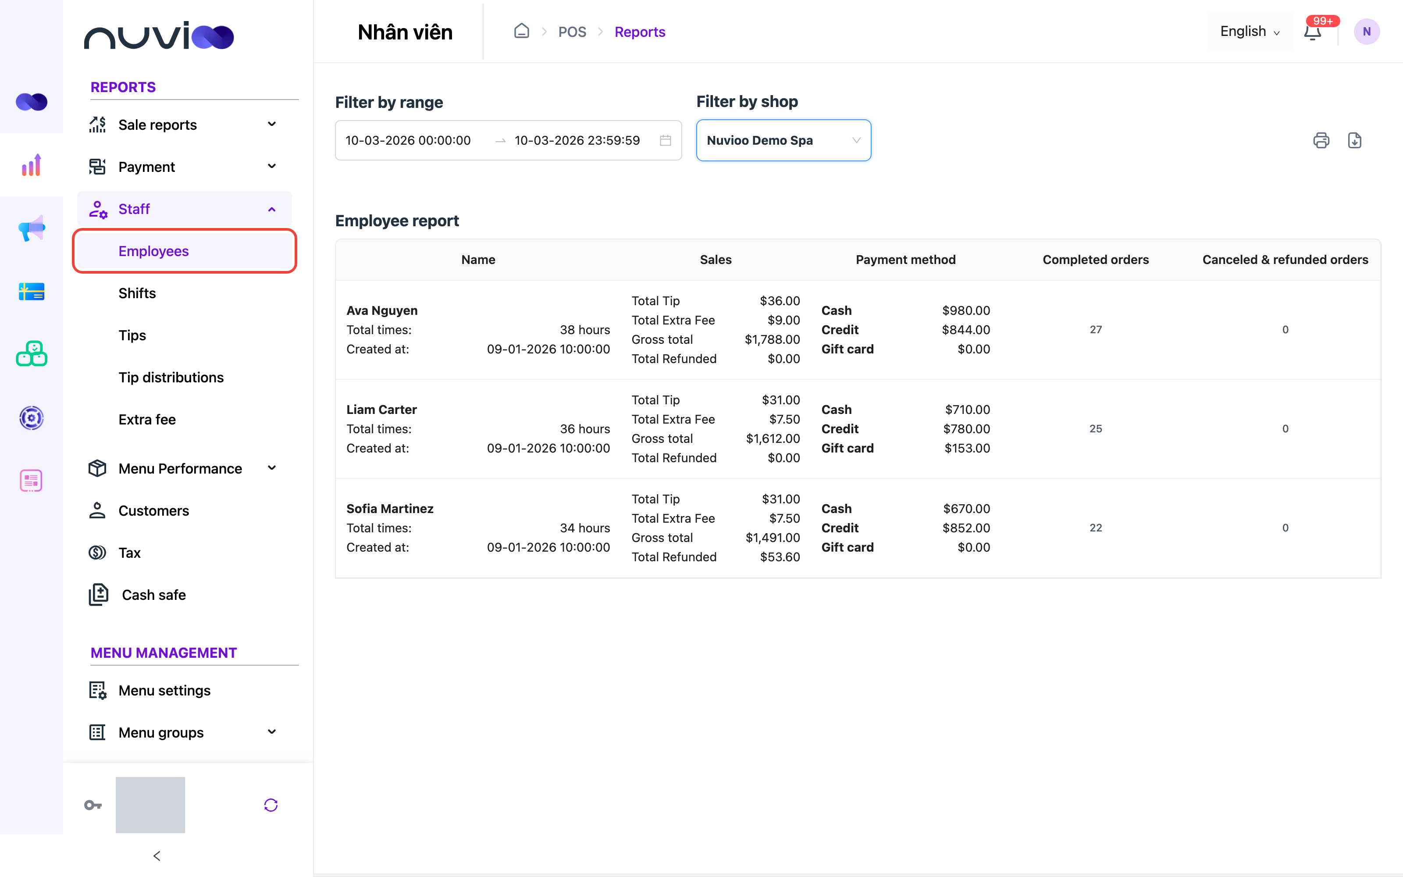Click the employee name Liam Carter
1403x877 pixels.
point(381,410)
